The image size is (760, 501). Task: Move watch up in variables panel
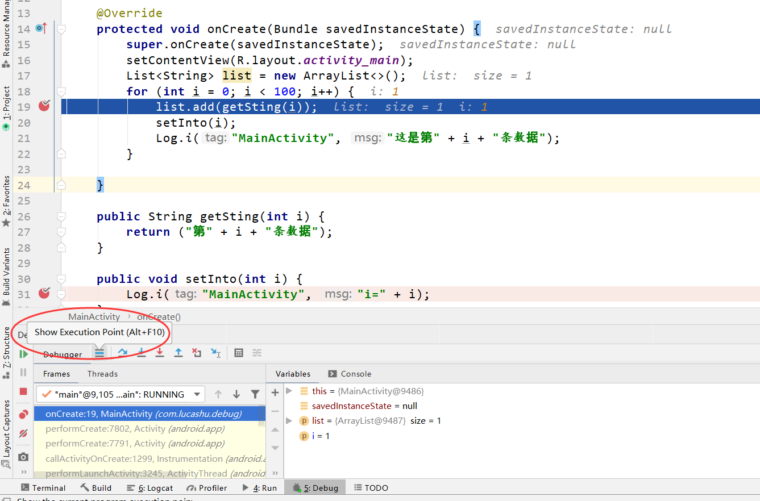click(x=275, y=429)
